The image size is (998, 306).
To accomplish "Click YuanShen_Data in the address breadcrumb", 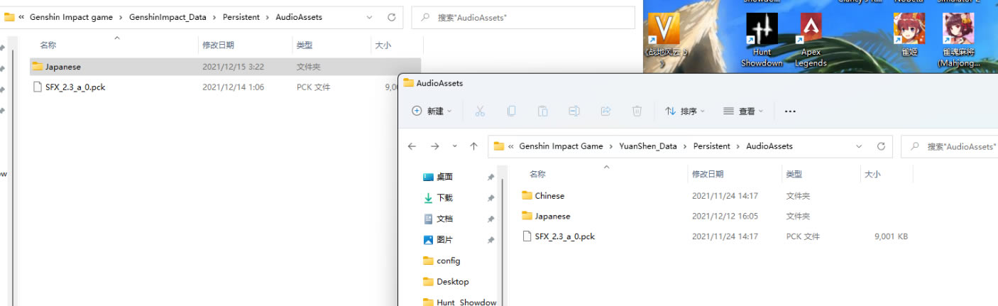I will point(647,146).
